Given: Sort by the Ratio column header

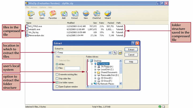Looking at the screenshot, I should click(101, 23).
